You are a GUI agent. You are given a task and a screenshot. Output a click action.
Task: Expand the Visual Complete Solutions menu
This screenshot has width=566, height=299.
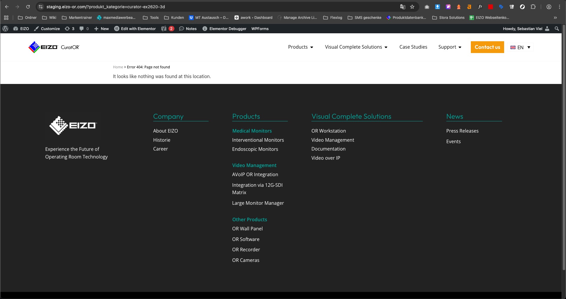coord(356,47)
